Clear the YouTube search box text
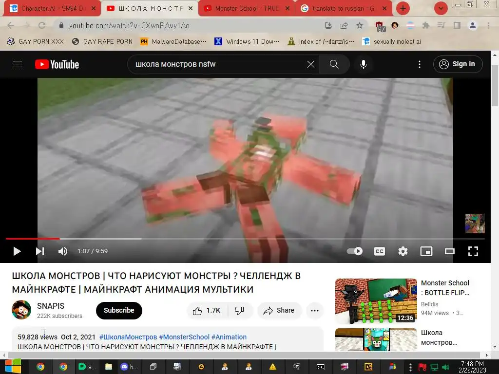 [x=310, y=64]
